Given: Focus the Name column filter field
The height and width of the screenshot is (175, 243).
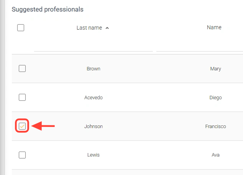Looking at the screenshot, I should [x=200, y=47].
